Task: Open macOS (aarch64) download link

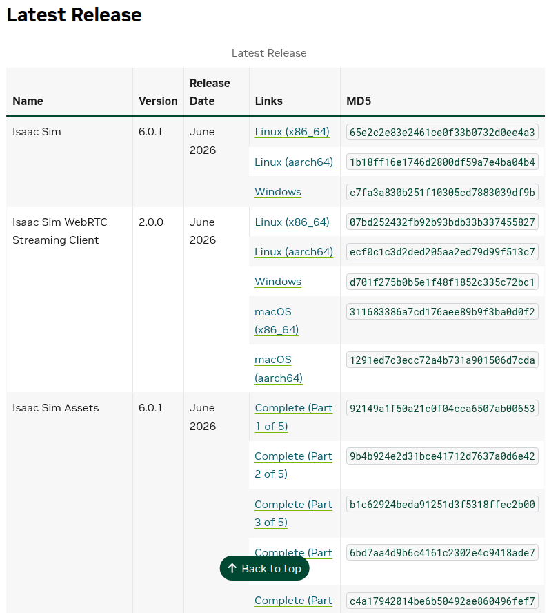Action: [279, 369]
